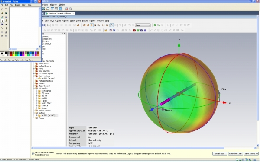Click the Never Remind Me button
The height and width of the screenshot is (162, 260).
(x=251, y=154)
